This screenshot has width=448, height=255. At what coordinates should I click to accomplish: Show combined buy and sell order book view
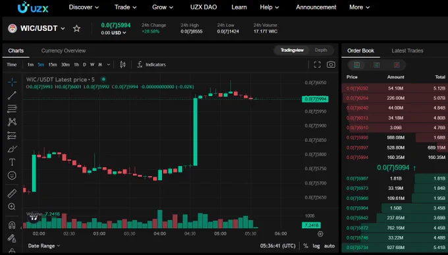[357, 65]
